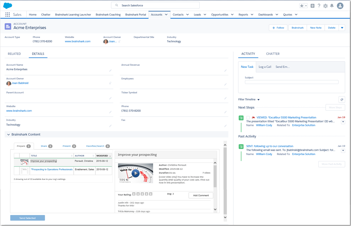The image size is (351, 226).
Task: Sort the content table by the TITLE column header
Action: point(52,156)
